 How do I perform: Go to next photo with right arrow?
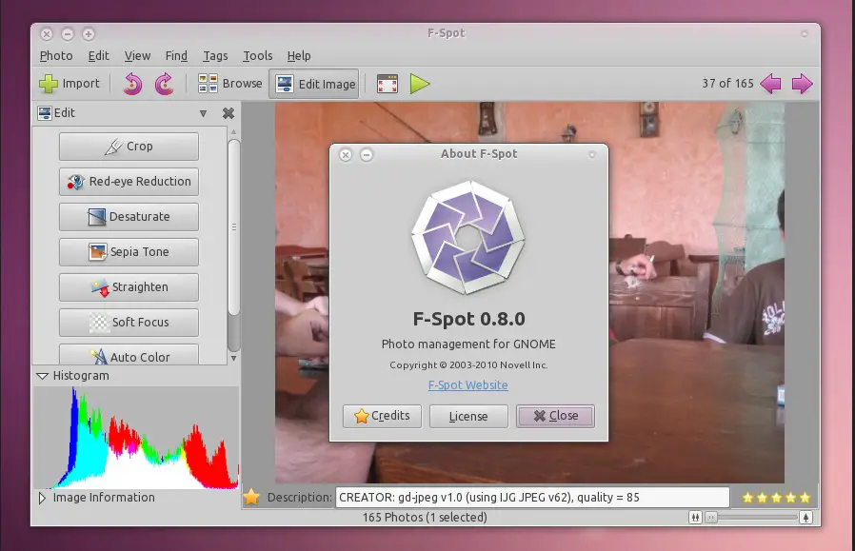coord(802,84)
